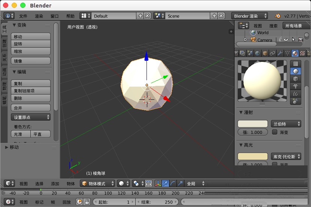Toggle manipulate center points button
Viewport: 311px width, 207px height.
[x=148, y=183]
